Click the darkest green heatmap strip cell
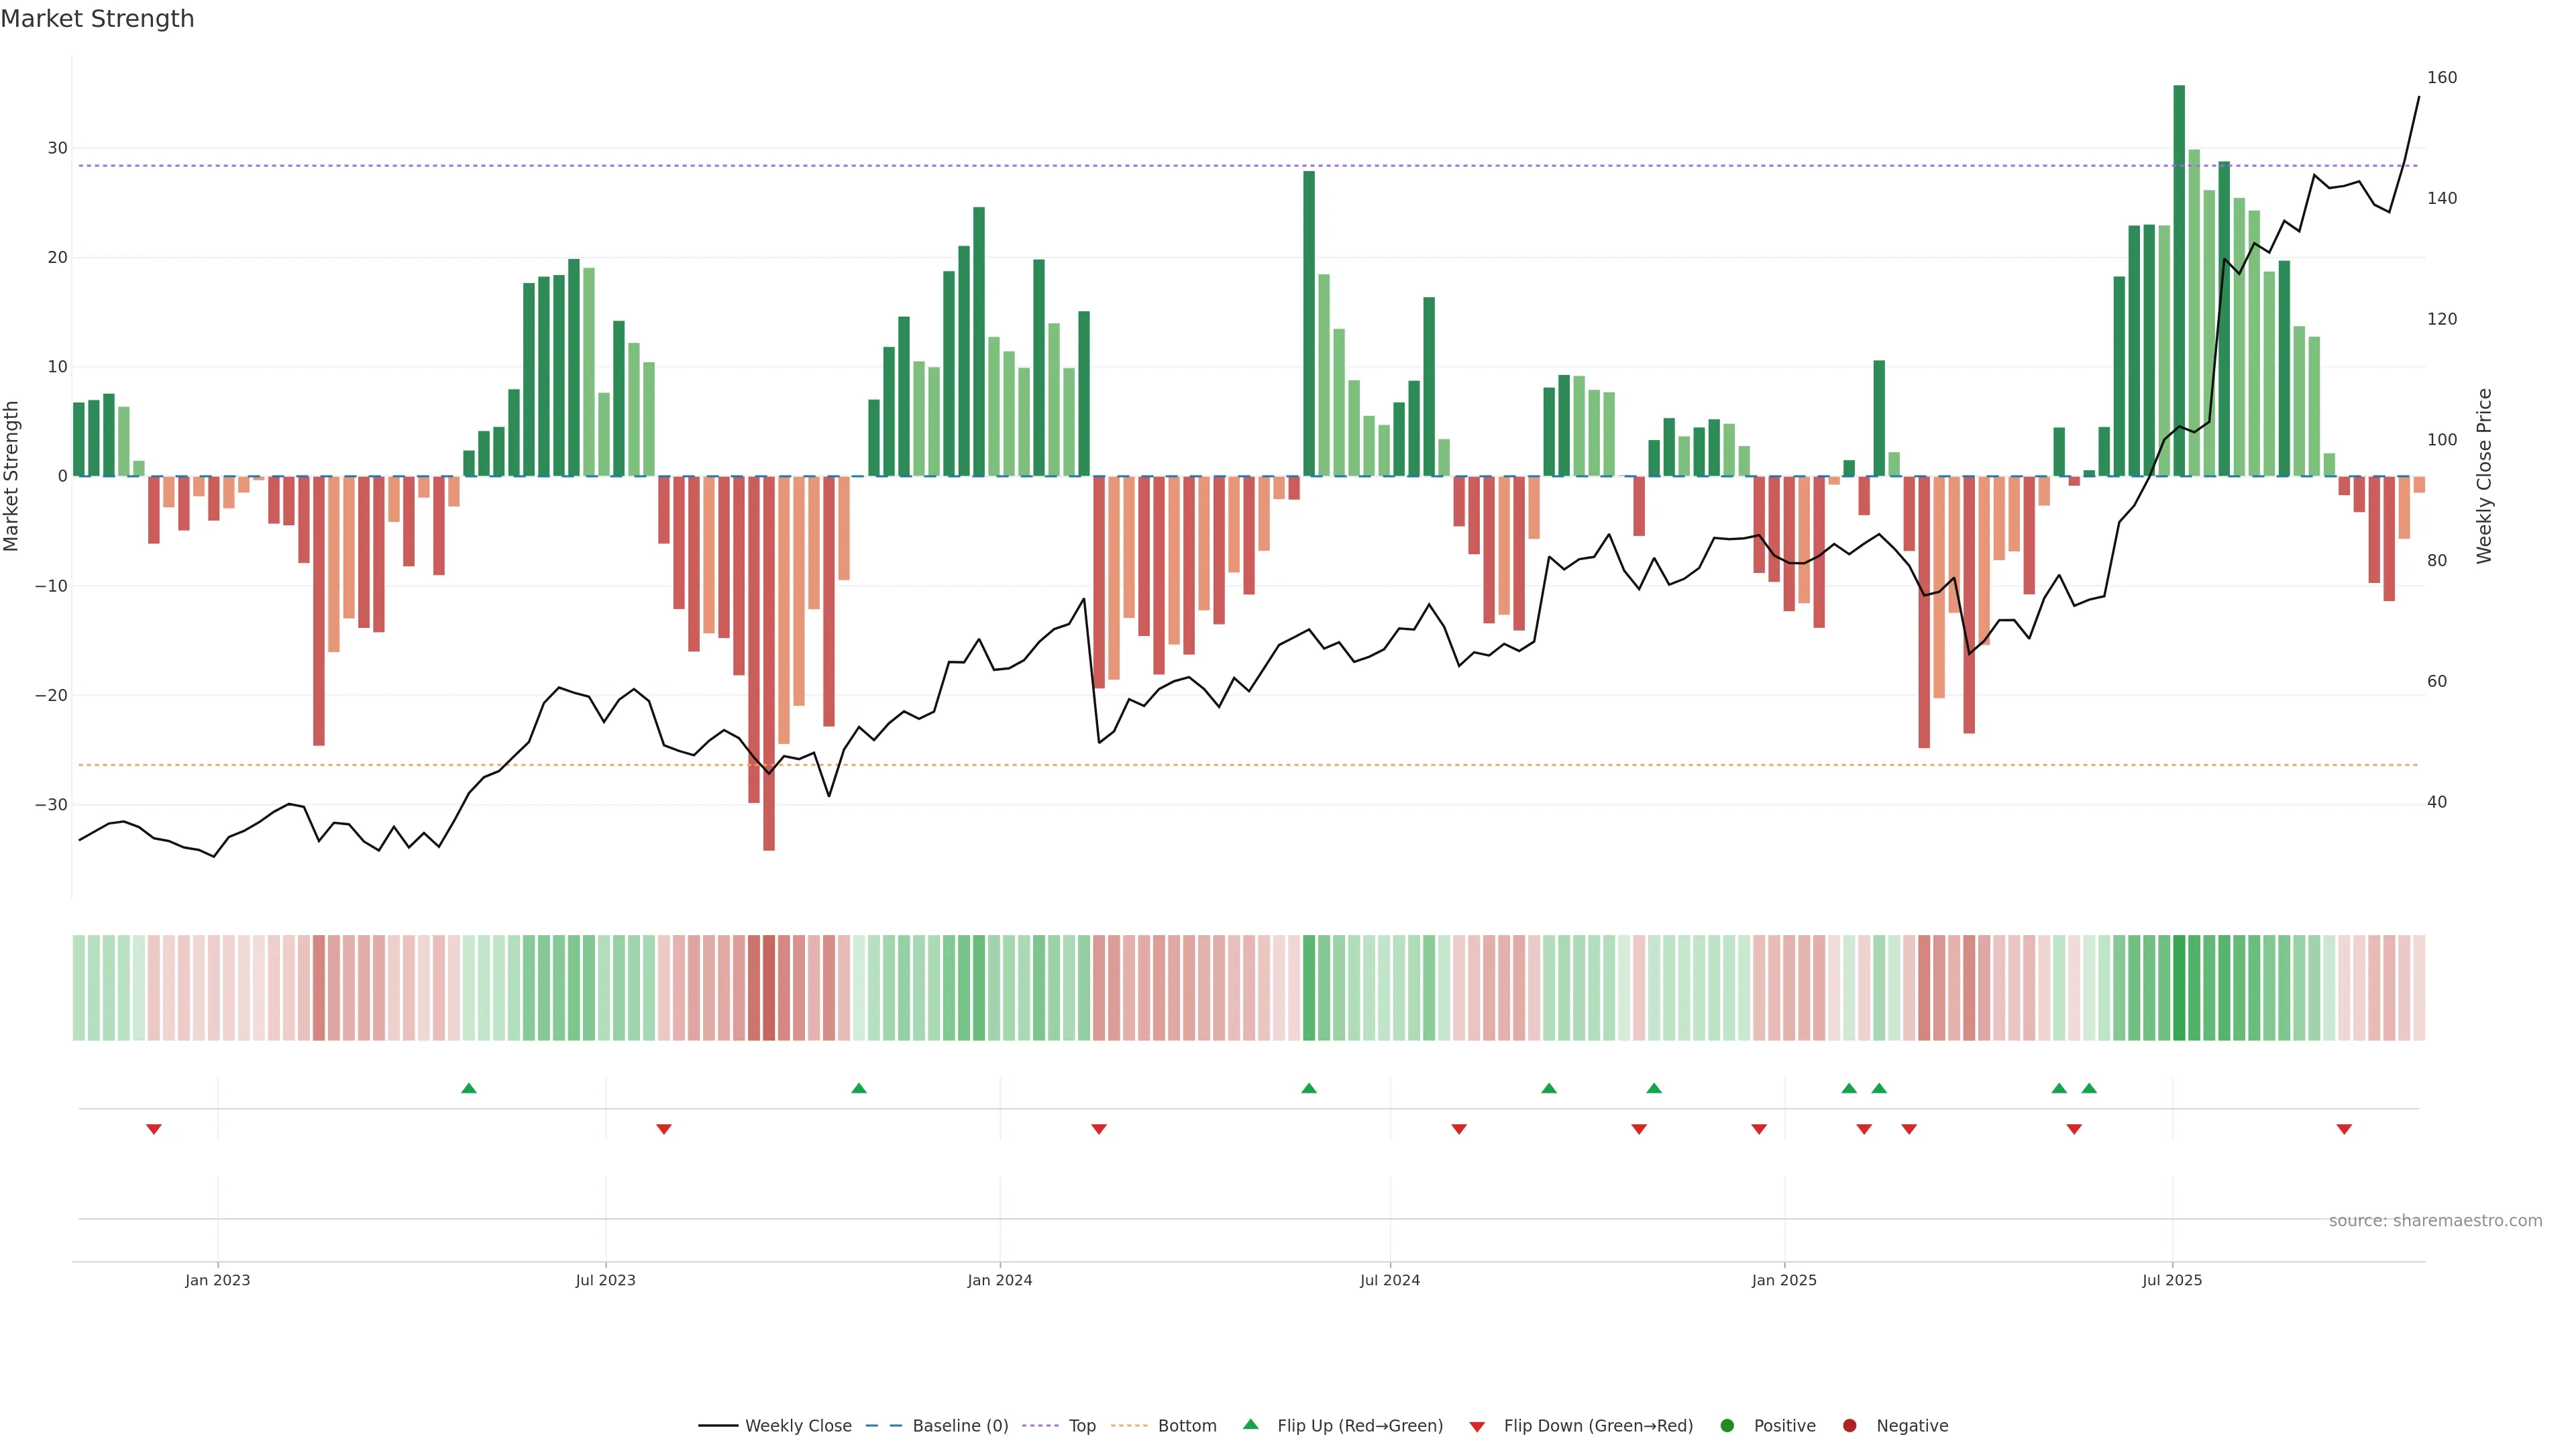Image resolution: width=2576 pixels, height=1449 pixels. pyautogui.click(x=2179, y=988)
